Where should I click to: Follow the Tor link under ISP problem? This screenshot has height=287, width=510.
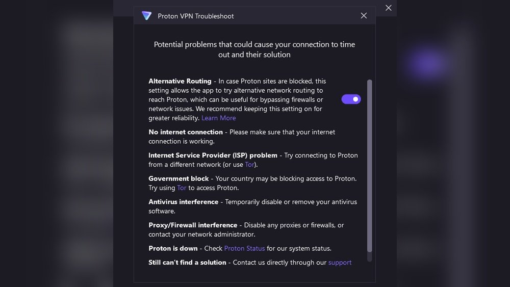[x=249, y=165]
